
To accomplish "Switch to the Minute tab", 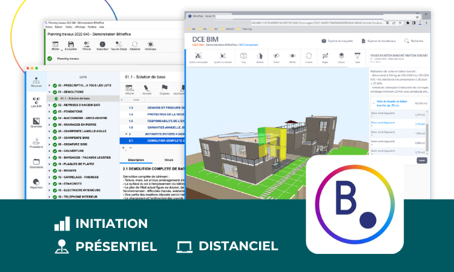I will coord(169,160).
